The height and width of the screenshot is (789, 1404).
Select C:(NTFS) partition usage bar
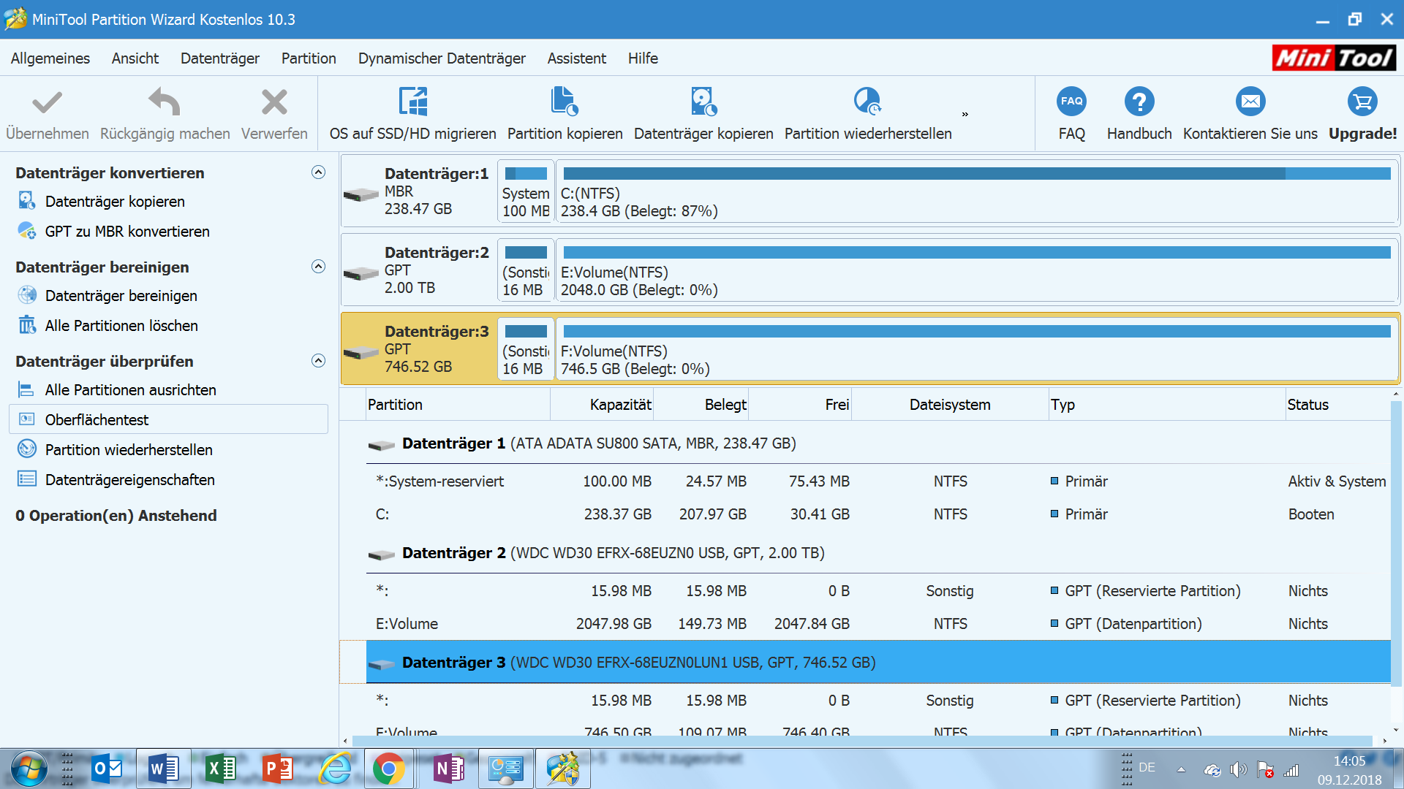click(x=976, y=174)
